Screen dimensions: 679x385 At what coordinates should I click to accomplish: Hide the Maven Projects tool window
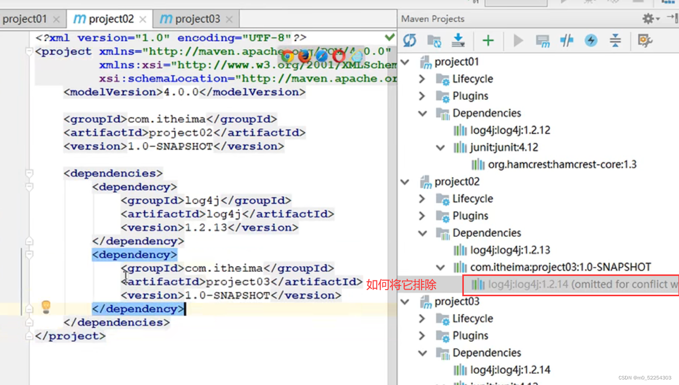[x=672, y=18]
